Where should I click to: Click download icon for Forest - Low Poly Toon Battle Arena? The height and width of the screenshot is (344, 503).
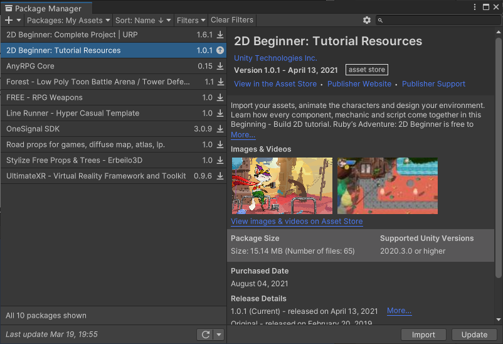click(x=221, y=82)
